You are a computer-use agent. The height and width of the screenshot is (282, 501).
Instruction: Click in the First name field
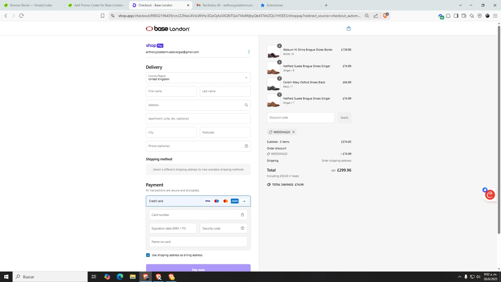pyautogui.click(x=171, y=91)
